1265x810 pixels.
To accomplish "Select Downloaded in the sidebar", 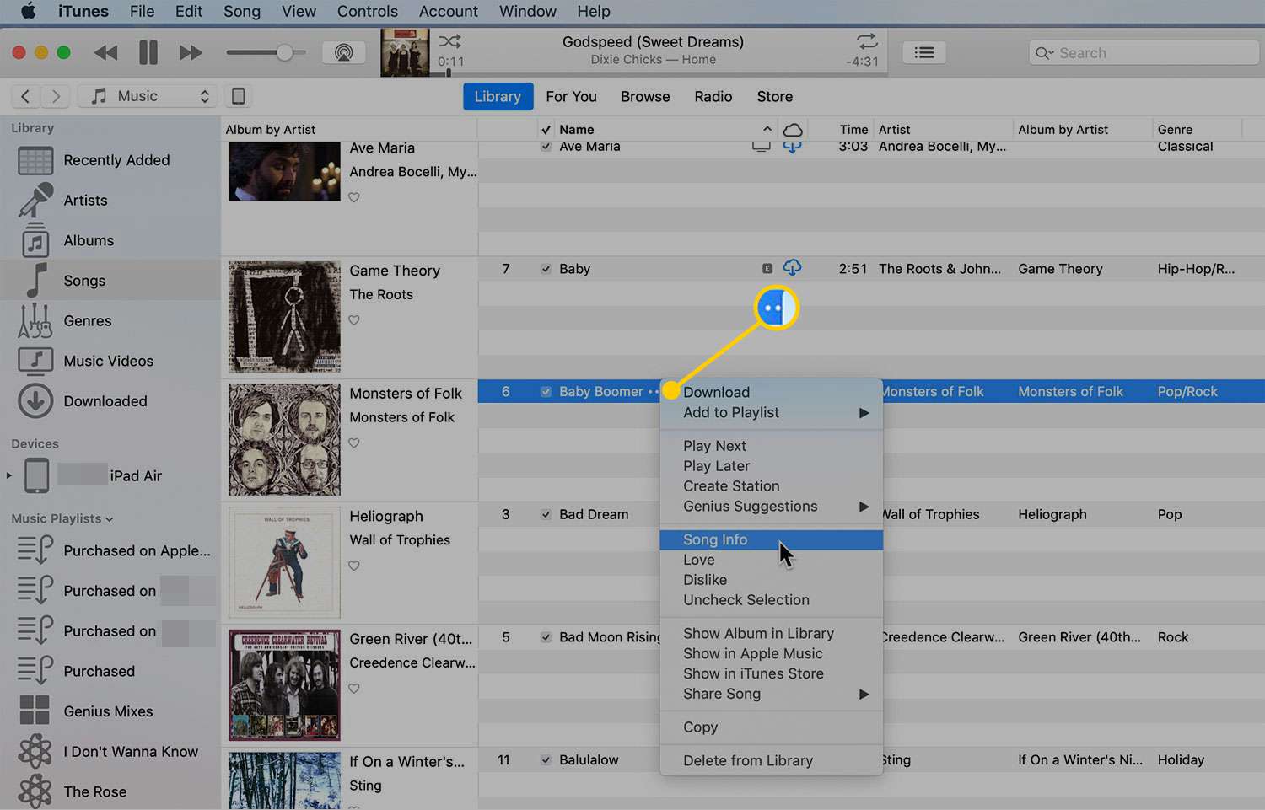I will [x=110, y=401].
